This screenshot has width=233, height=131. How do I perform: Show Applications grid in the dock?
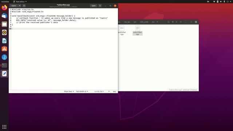click(x=4, y=127)
